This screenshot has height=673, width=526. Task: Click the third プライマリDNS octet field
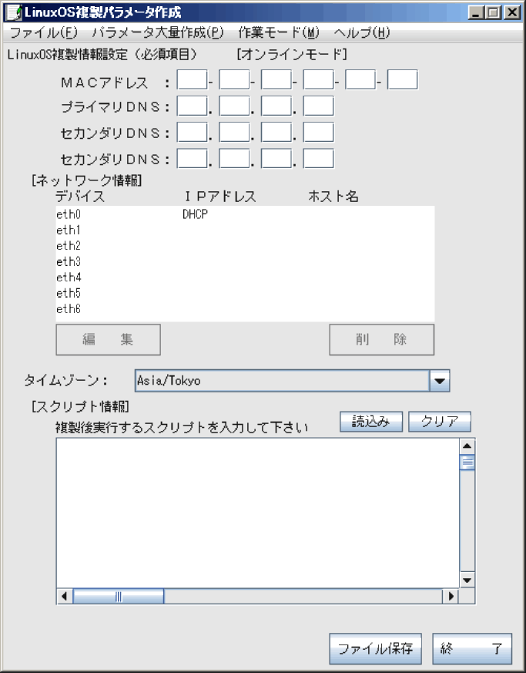tap(276, 106)
